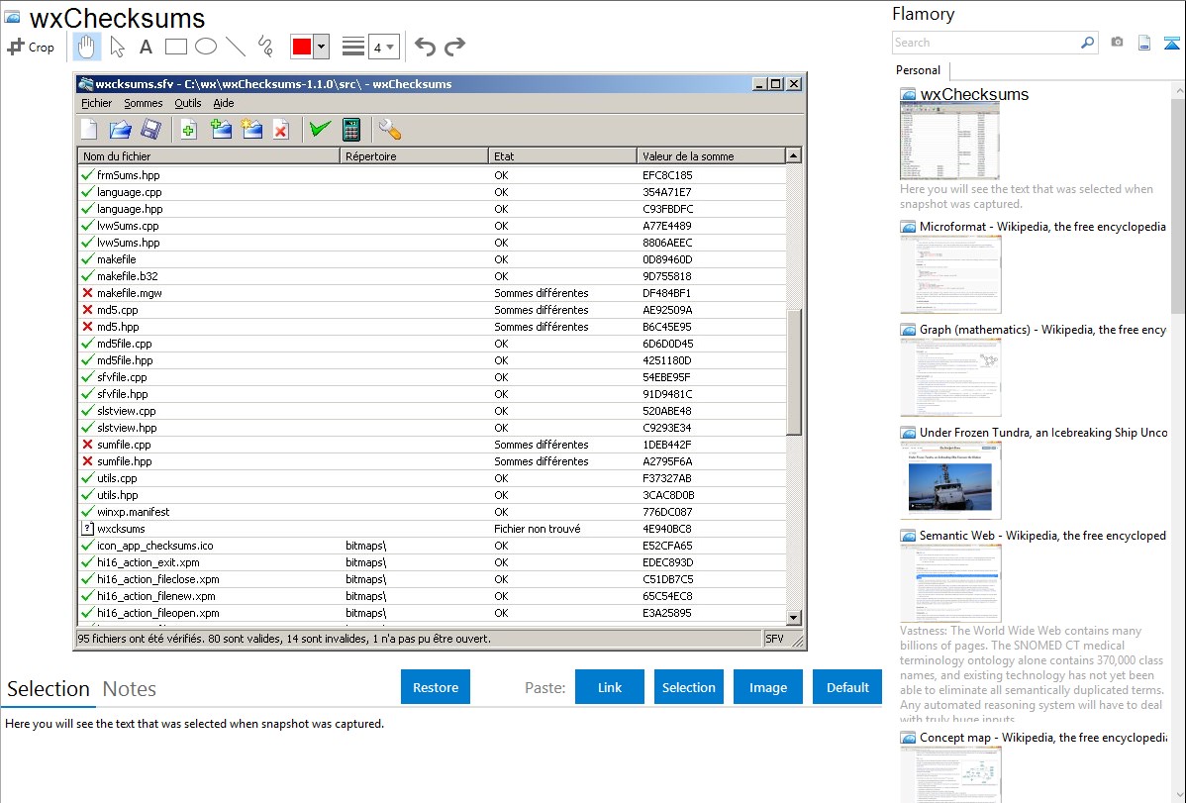This screenshot has height=803, width=1186.
Task: Click the Image paste button
Action: 768,687
